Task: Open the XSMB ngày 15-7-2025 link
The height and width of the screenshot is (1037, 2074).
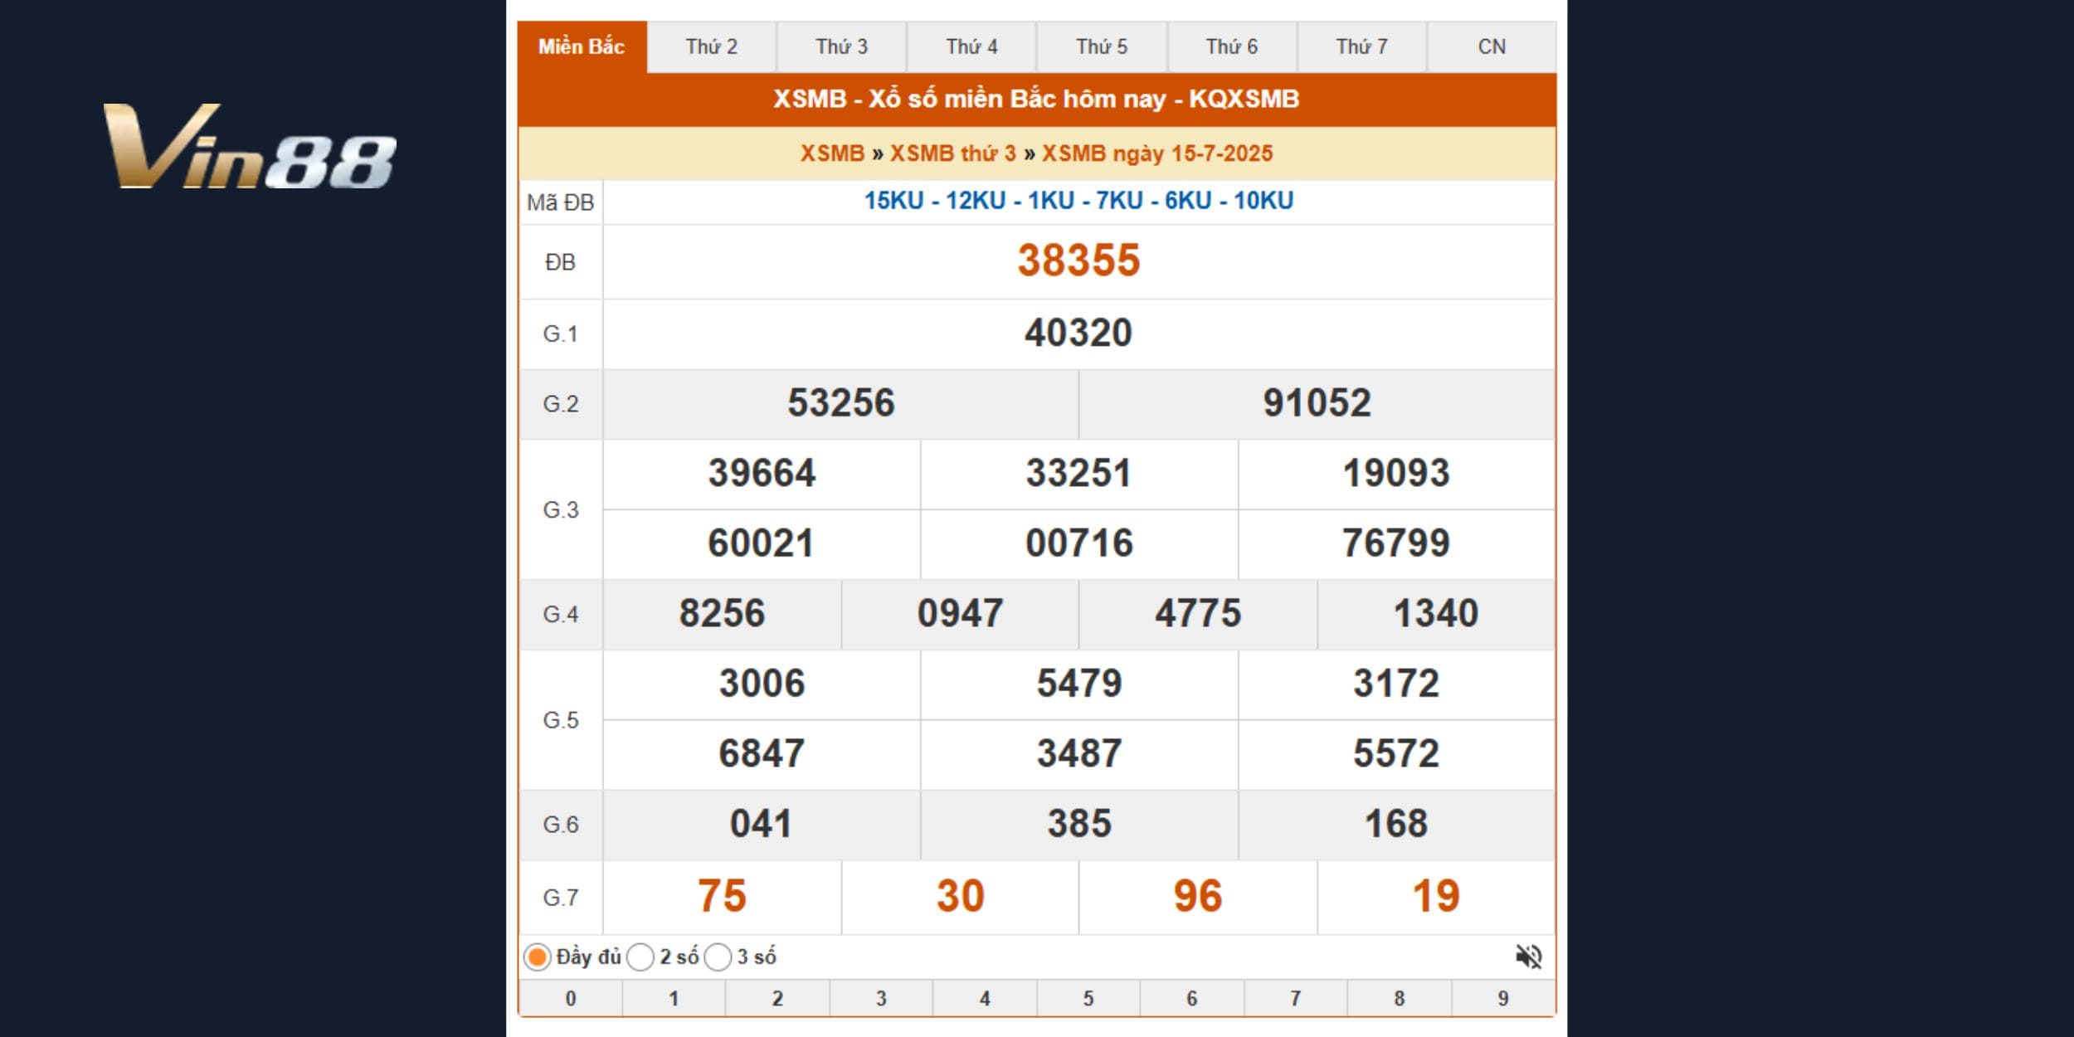Action: 1157,153
